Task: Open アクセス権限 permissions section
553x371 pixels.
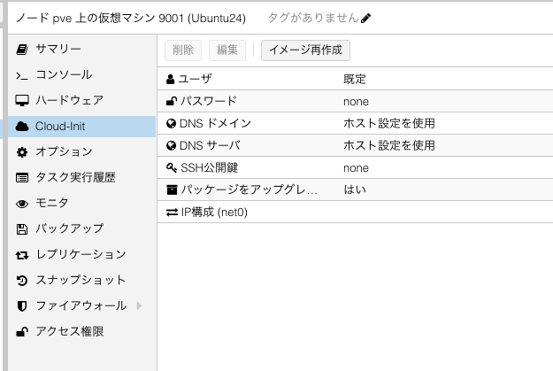Action: click(81, 331)
